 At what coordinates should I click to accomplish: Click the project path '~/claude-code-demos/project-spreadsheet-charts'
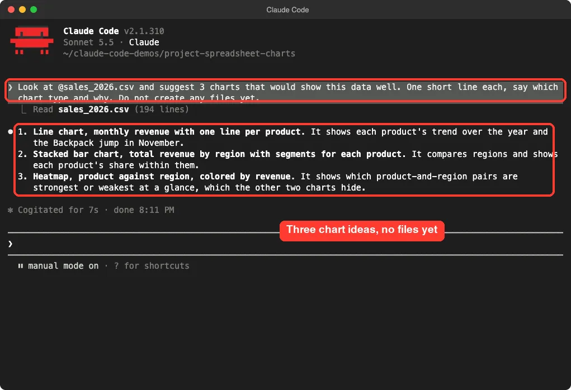tap(179, 54)
